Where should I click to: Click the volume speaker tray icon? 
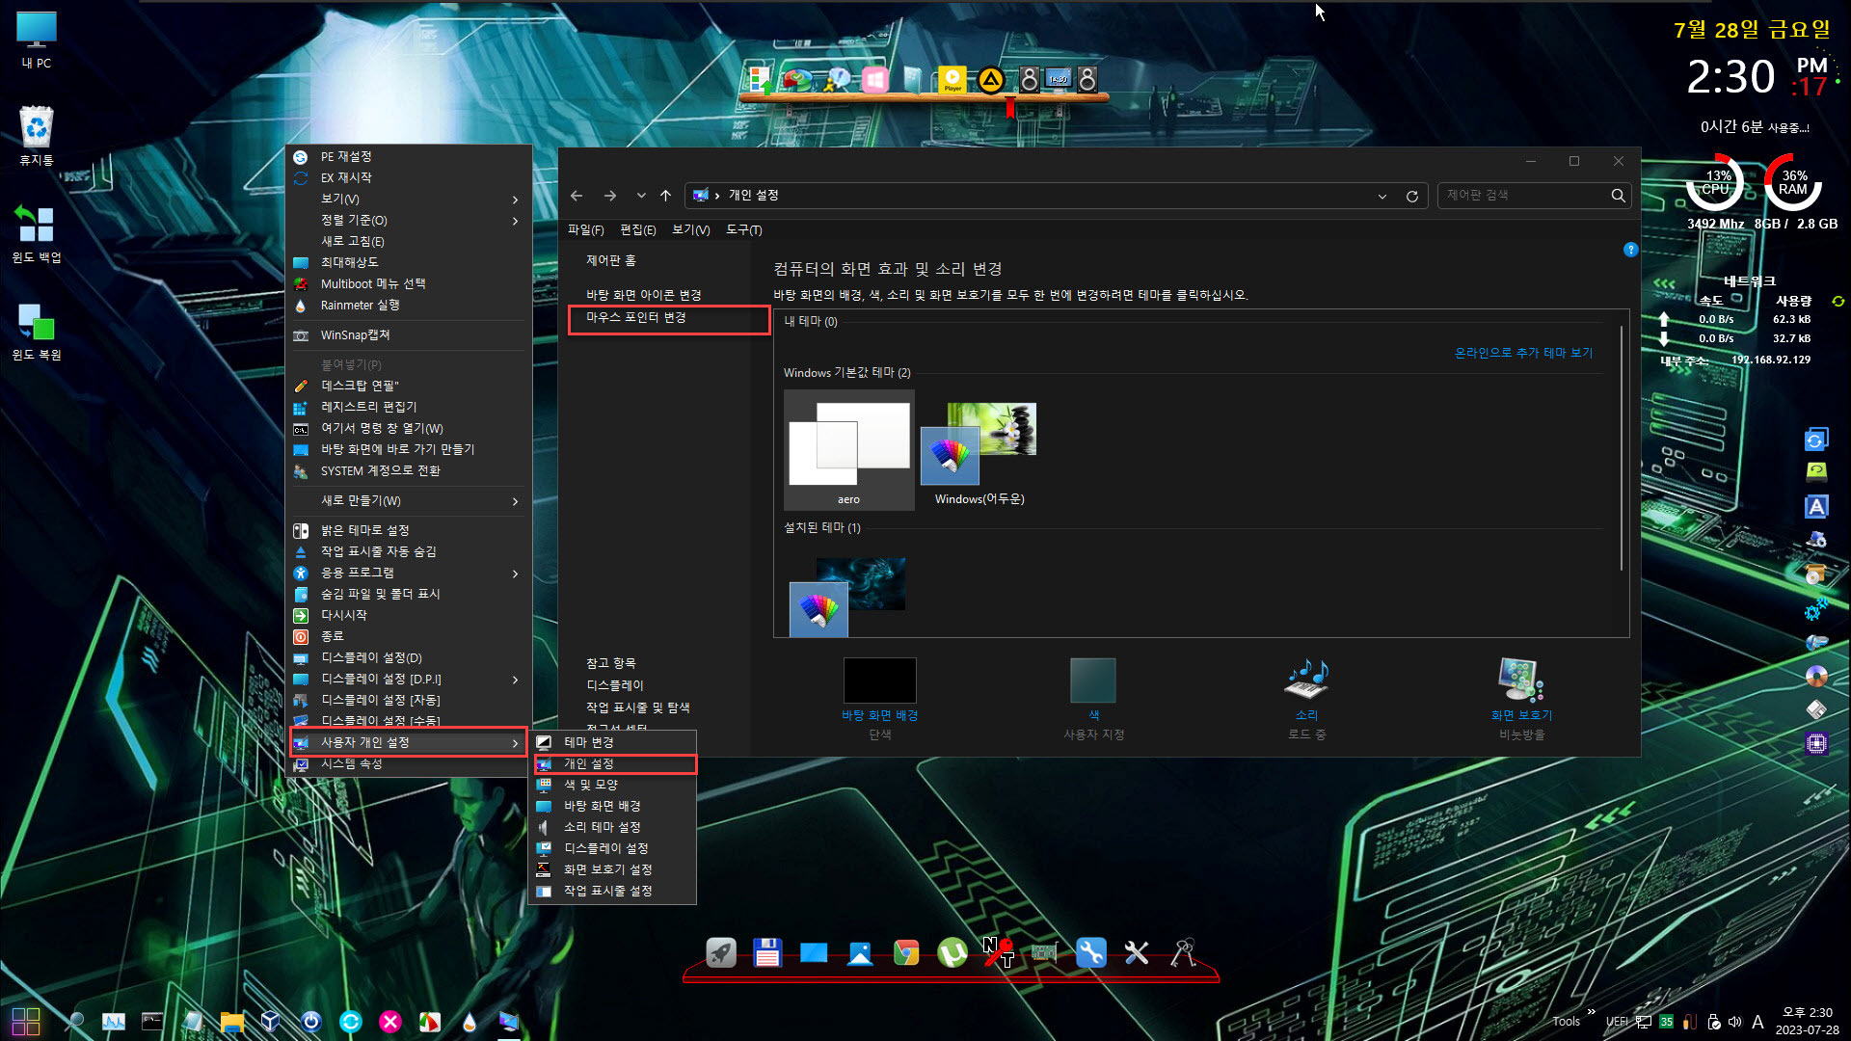1735,1022
